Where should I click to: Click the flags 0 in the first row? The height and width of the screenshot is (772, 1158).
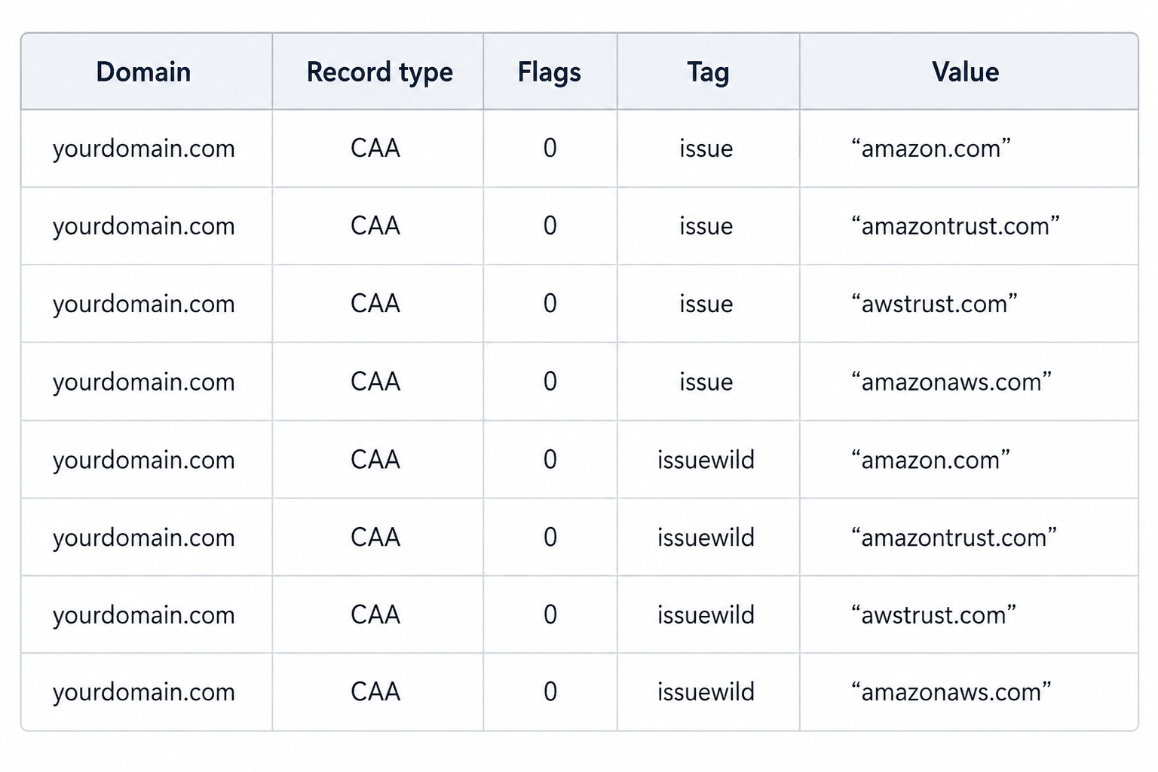pos(550,149)
